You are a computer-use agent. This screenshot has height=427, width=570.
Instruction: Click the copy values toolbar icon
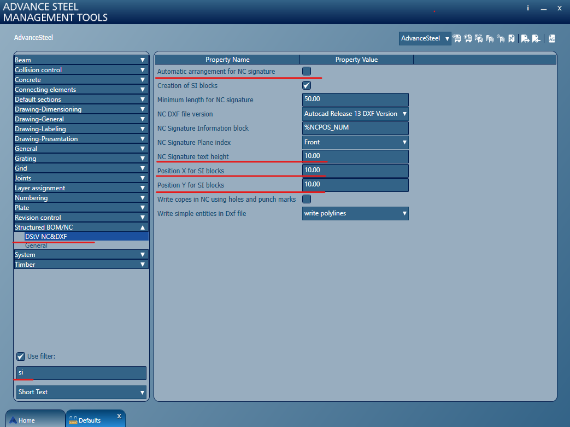tap(490, 38)
